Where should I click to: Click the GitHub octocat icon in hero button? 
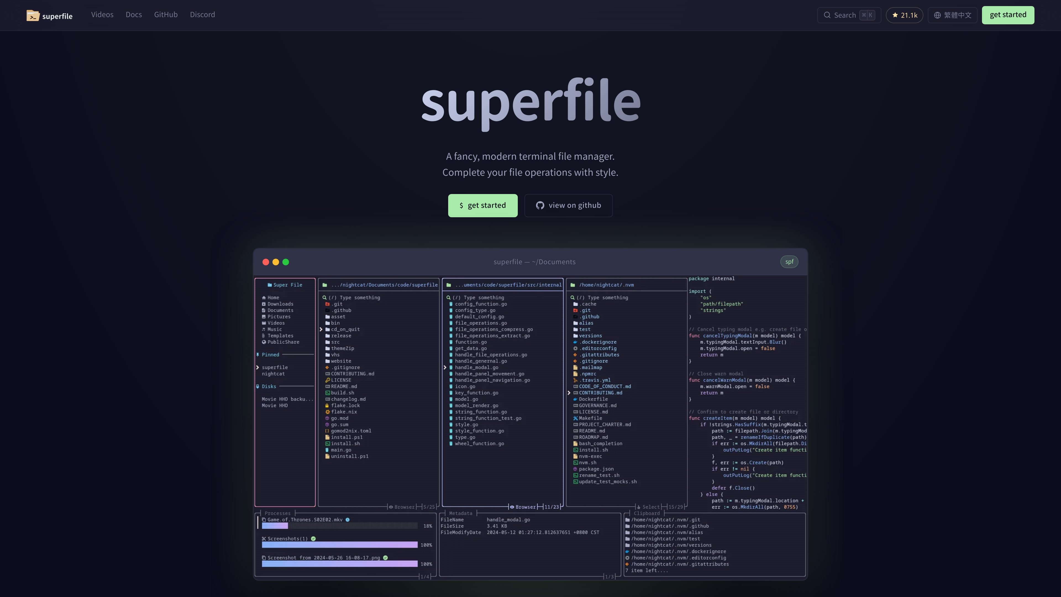coord(540,206)
